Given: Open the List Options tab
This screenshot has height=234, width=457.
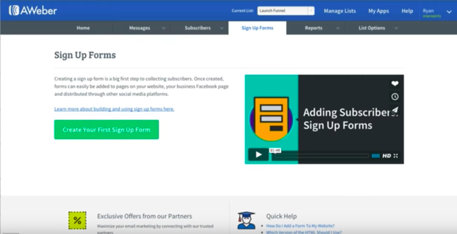Looking at the screenshot, I should [372, 28].
